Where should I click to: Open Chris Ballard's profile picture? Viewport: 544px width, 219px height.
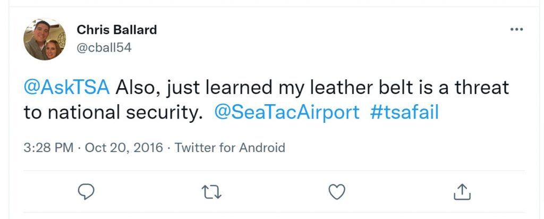[45, 39]
